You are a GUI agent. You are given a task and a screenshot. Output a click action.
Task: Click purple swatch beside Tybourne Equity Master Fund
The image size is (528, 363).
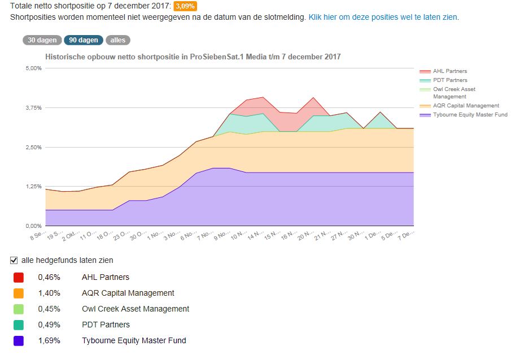click(19, 341)
